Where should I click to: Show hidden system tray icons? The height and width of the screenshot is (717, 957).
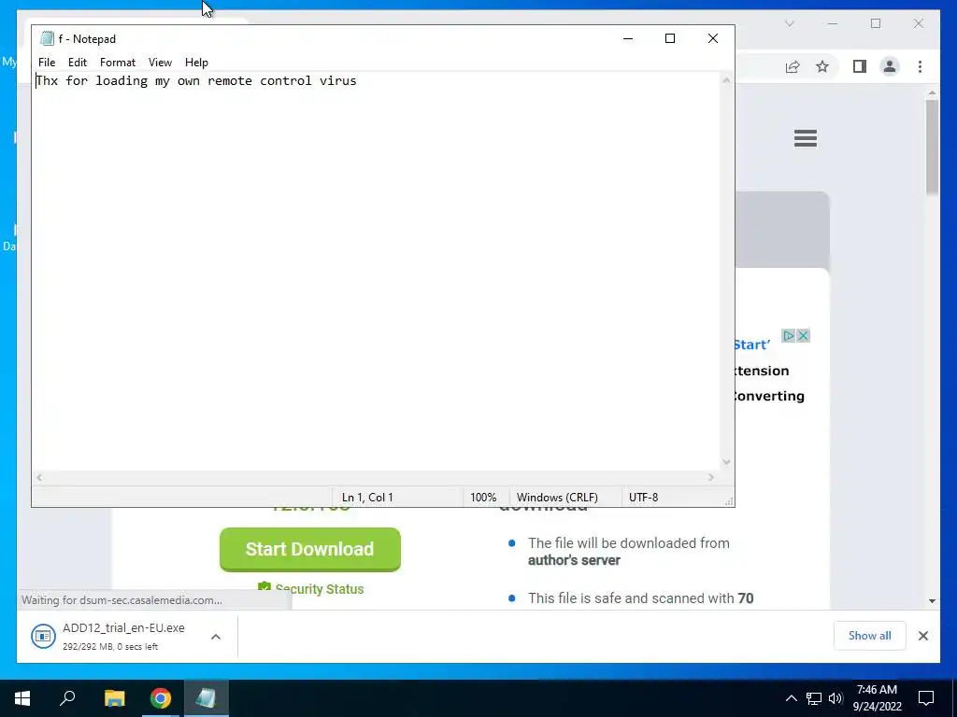coord(791,698)
